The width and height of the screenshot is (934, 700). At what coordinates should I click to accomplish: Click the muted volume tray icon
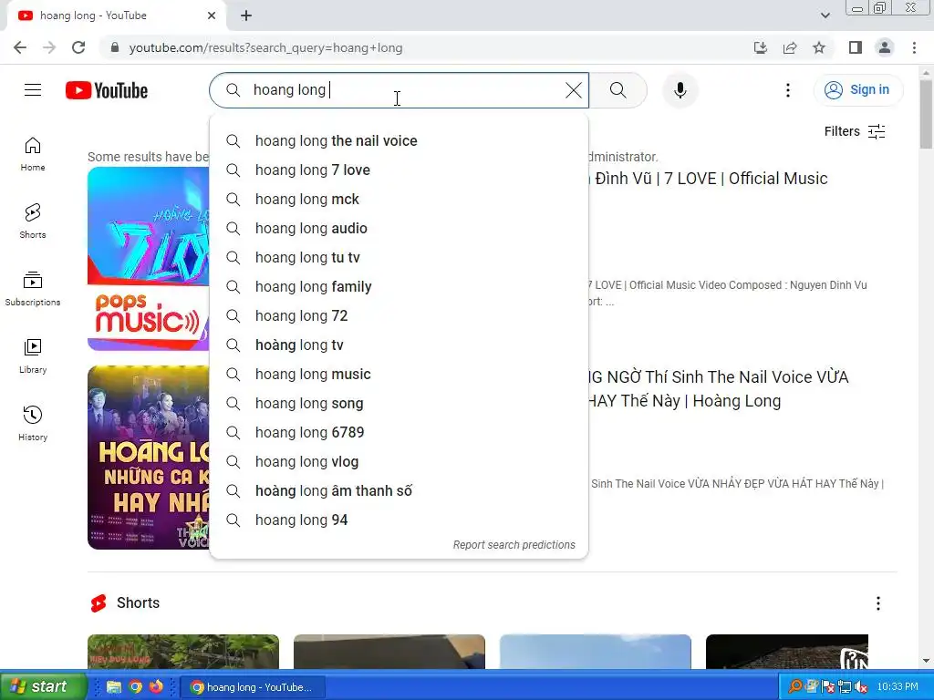click(x=861, y=687)
